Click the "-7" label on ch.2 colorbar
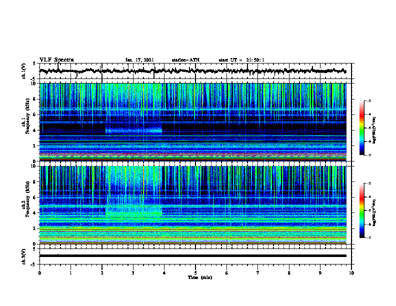This screenshot has width=396, height=306. point(369,237)
